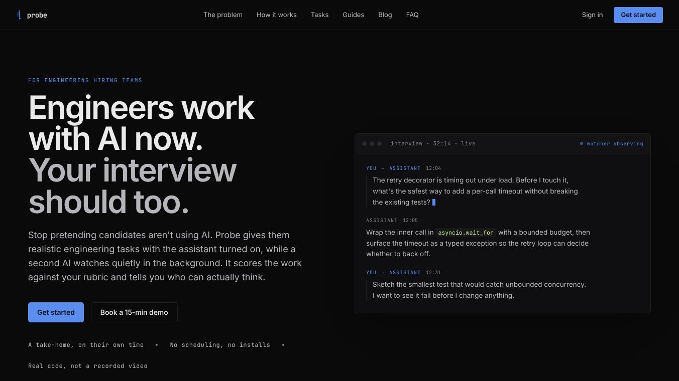Click the probe wordmark text
The height and width of the screenshot is (381, 679).
(x=37, y=16)
